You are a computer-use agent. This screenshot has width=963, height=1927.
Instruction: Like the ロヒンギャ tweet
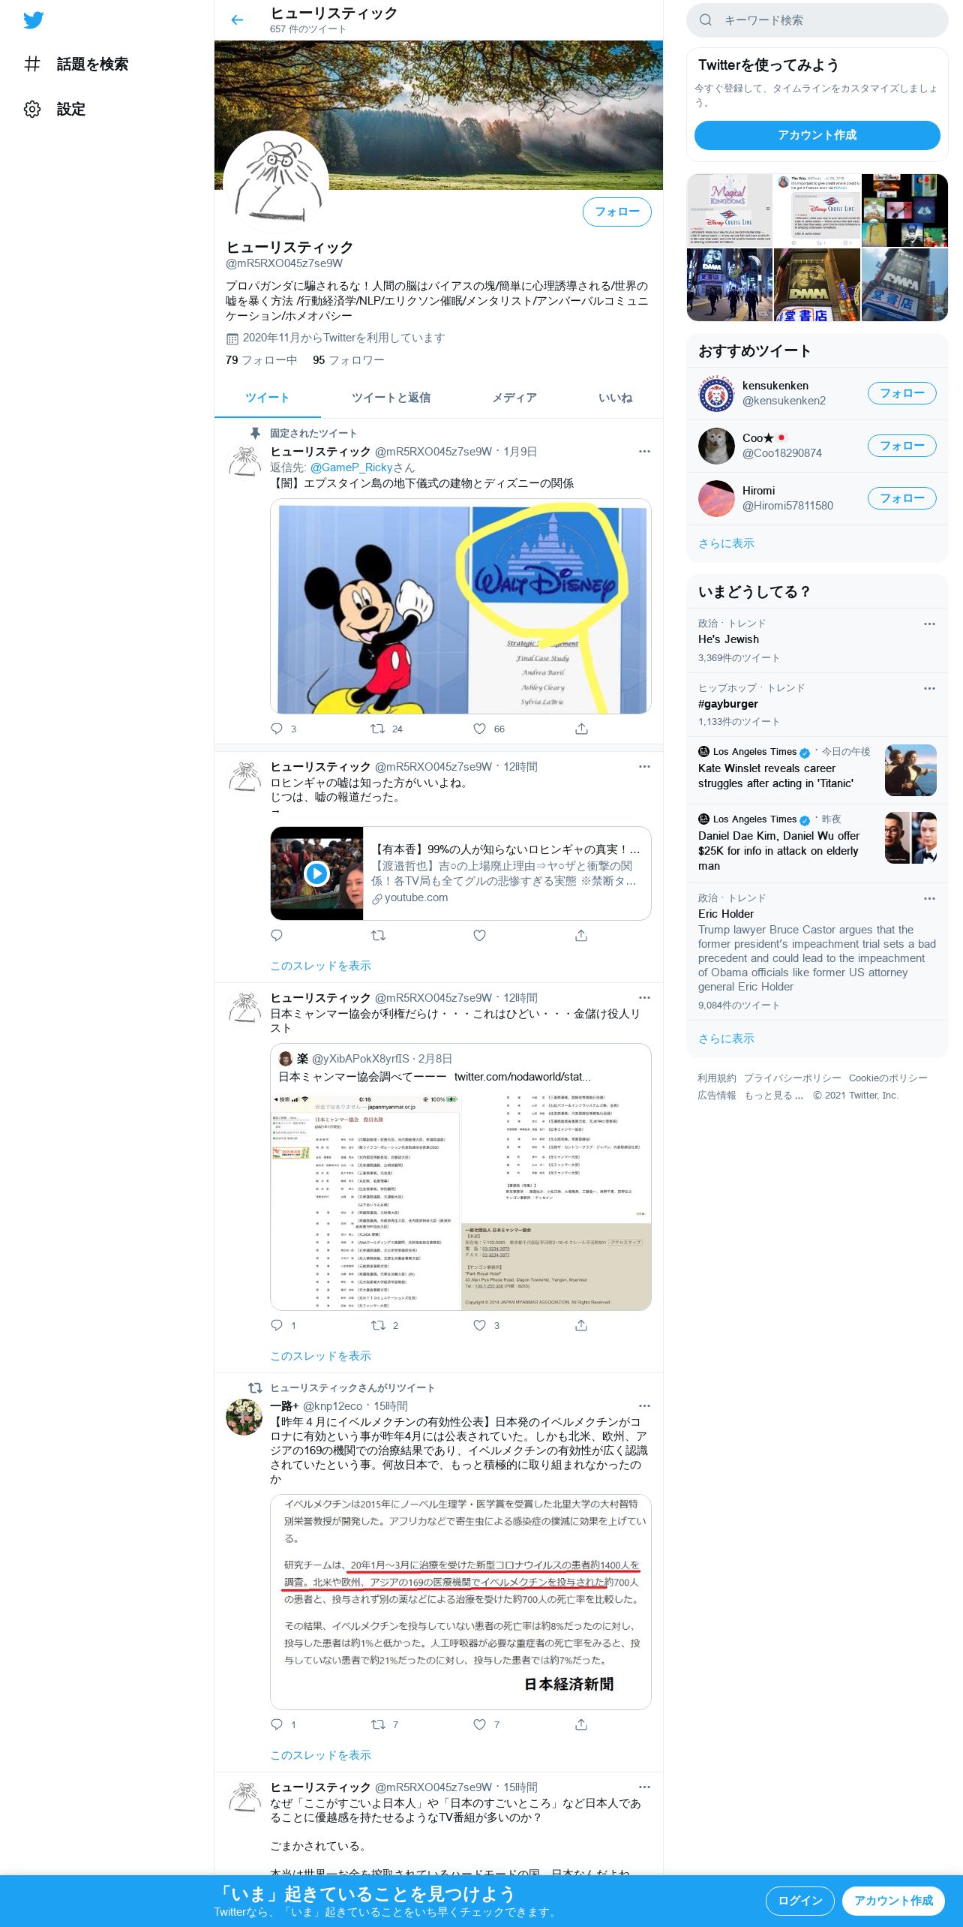pos(480,936)
